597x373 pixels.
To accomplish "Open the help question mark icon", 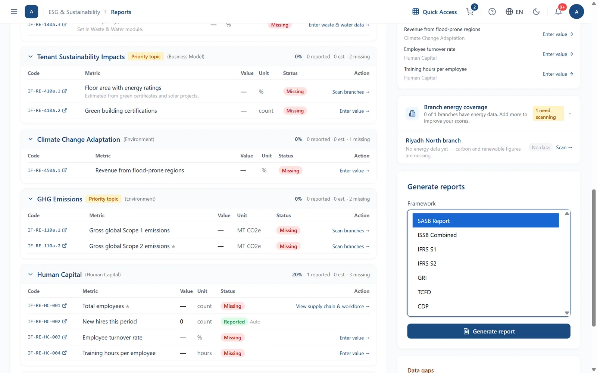I will click(x=492, y=12).
